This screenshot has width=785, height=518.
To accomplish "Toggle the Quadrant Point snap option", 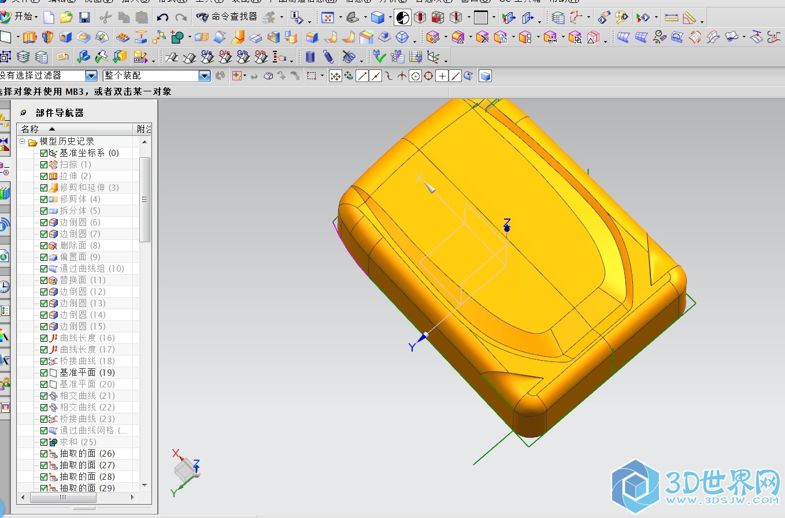I will (428, 76).
